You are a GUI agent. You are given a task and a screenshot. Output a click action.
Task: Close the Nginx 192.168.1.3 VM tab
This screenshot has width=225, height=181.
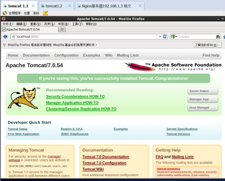(140, 6)
